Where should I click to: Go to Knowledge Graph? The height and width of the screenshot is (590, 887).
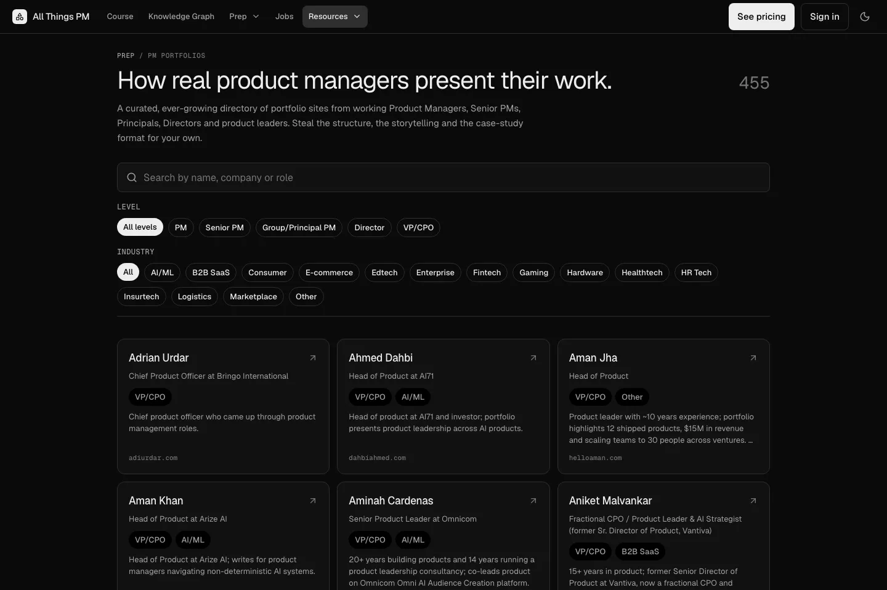tap(181, 17)
